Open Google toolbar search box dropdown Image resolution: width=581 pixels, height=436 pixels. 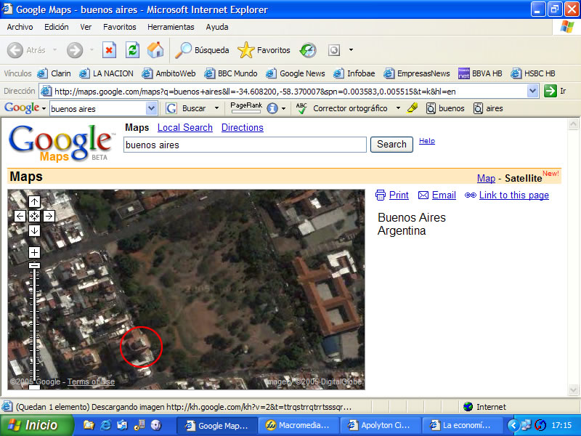(151, 108)
